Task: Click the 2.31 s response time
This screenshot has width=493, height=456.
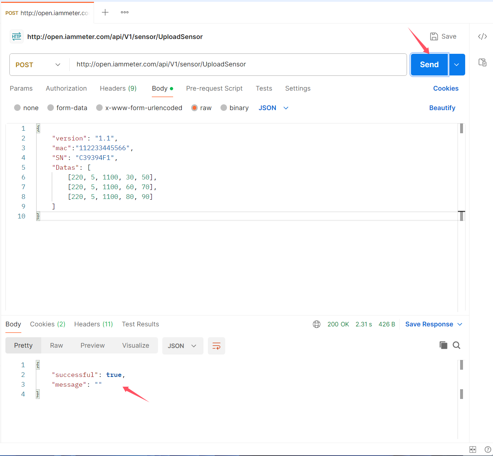Action: [364, 324]
